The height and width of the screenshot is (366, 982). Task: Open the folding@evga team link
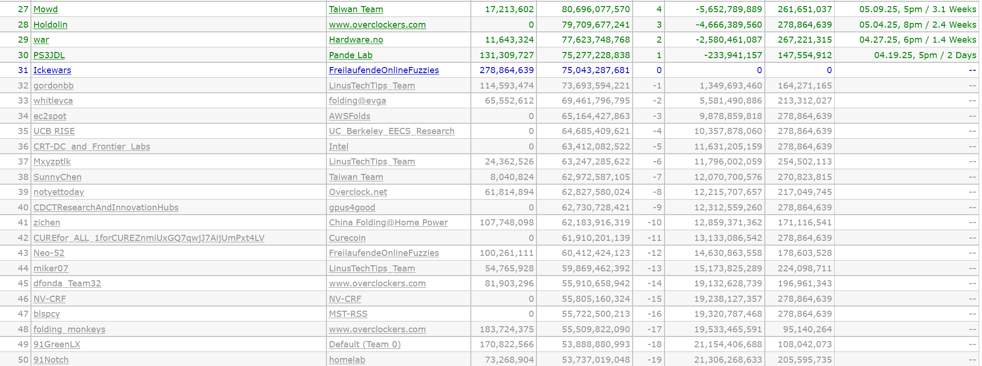(x=357, y=101)
